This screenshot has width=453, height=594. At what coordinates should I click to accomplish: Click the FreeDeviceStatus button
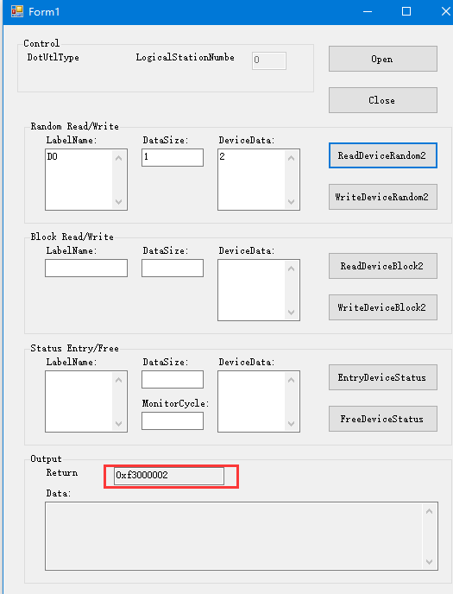pos(382,419)
